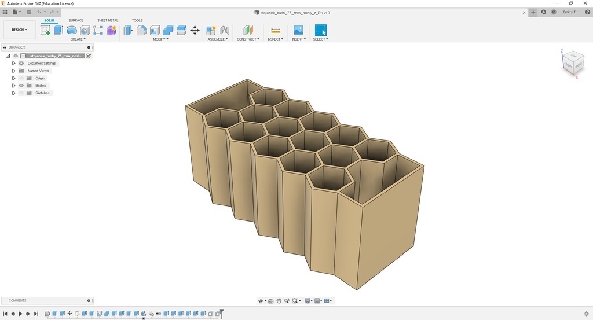Jump to the timeline end
Screen dimensions: 593x320
[x=36, y=314]
